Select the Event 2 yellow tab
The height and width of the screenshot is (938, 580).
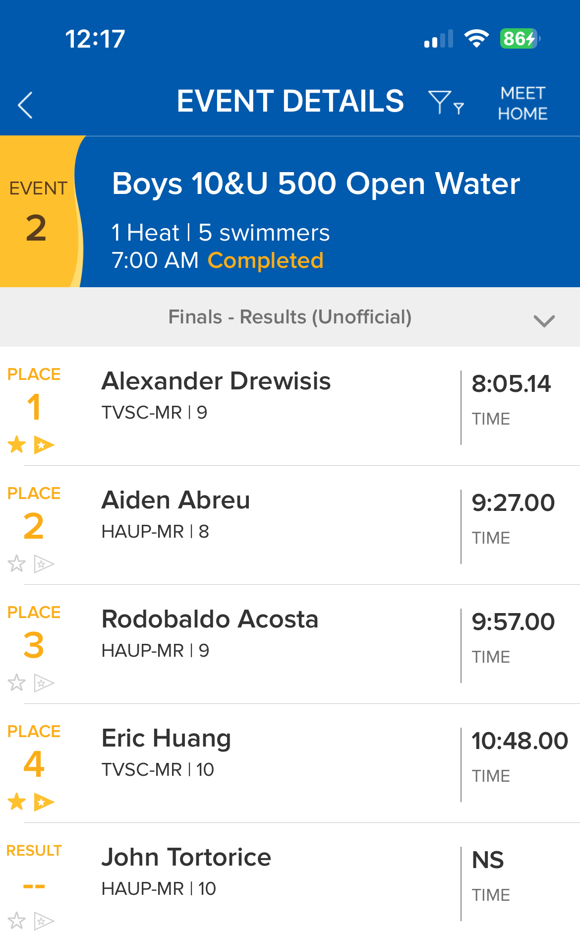coord(38,211)
